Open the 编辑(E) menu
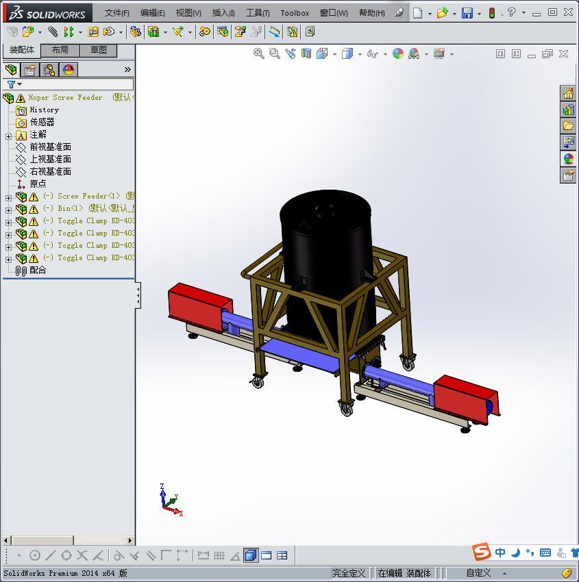This screenshot has width=579, height=582. [152, 13]
